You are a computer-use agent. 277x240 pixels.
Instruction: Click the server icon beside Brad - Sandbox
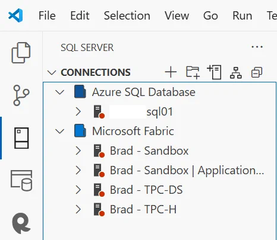click(x=99, y=151)
